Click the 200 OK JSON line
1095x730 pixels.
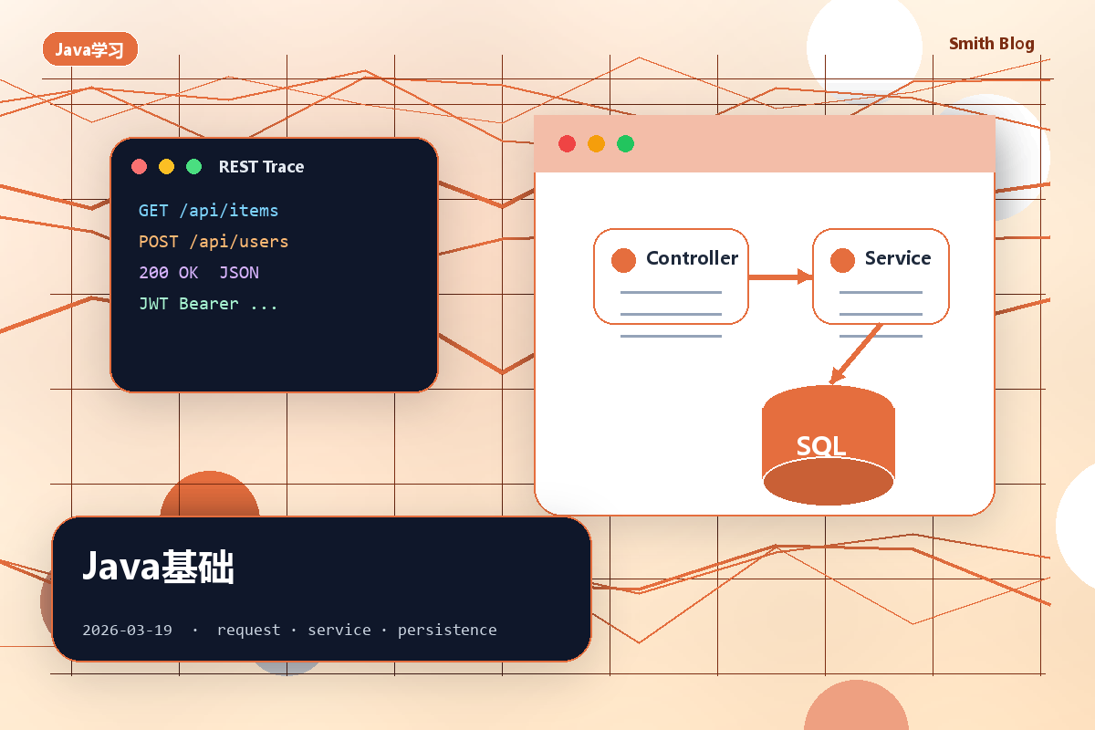[x=199, y=273]
